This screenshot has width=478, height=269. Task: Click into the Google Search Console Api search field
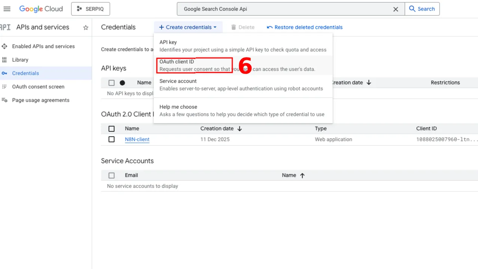point(284,9)
